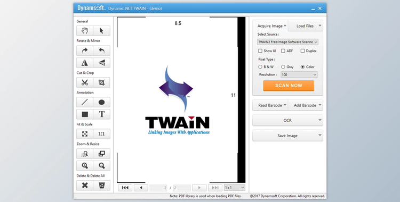Go to the previous page
The width and height of the screenshot is (400, 202).
coord(141,188)
